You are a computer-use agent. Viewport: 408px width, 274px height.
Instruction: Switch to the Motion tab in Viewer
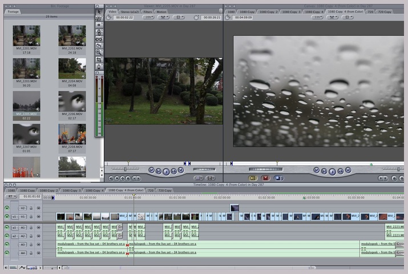coord(161,11)
